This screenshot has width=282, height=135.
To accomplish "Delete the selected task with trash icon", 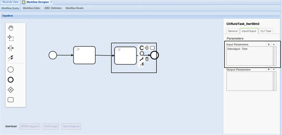I will click(x=147, y=59).
